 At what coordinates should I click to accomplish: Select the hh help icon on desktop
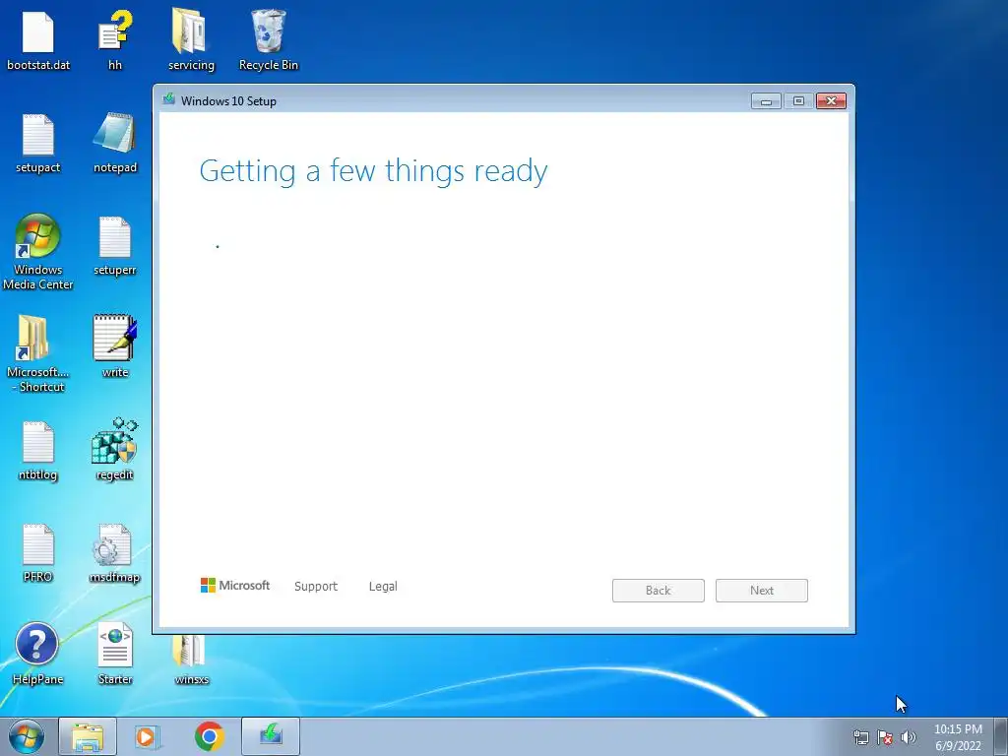coord(115,40)
